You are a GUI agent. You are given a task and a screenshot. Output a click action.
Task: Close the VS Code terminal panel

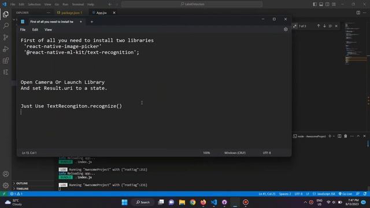click(x=364, y=136)
